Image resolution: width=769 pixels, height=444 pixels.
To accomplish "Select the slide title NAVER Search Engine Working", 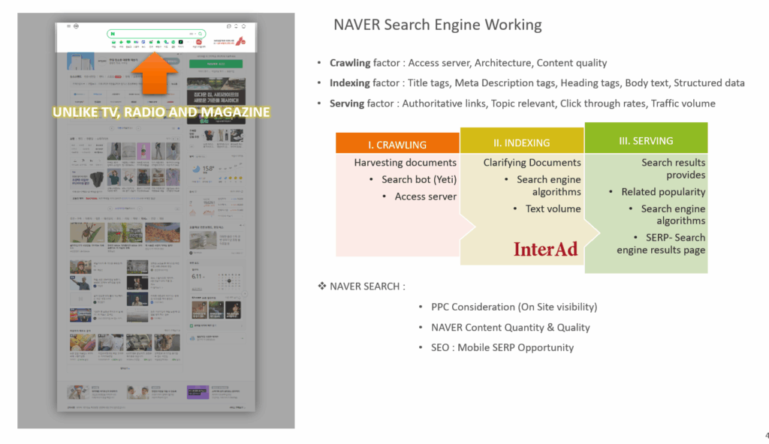I will [x=438, y=25].
